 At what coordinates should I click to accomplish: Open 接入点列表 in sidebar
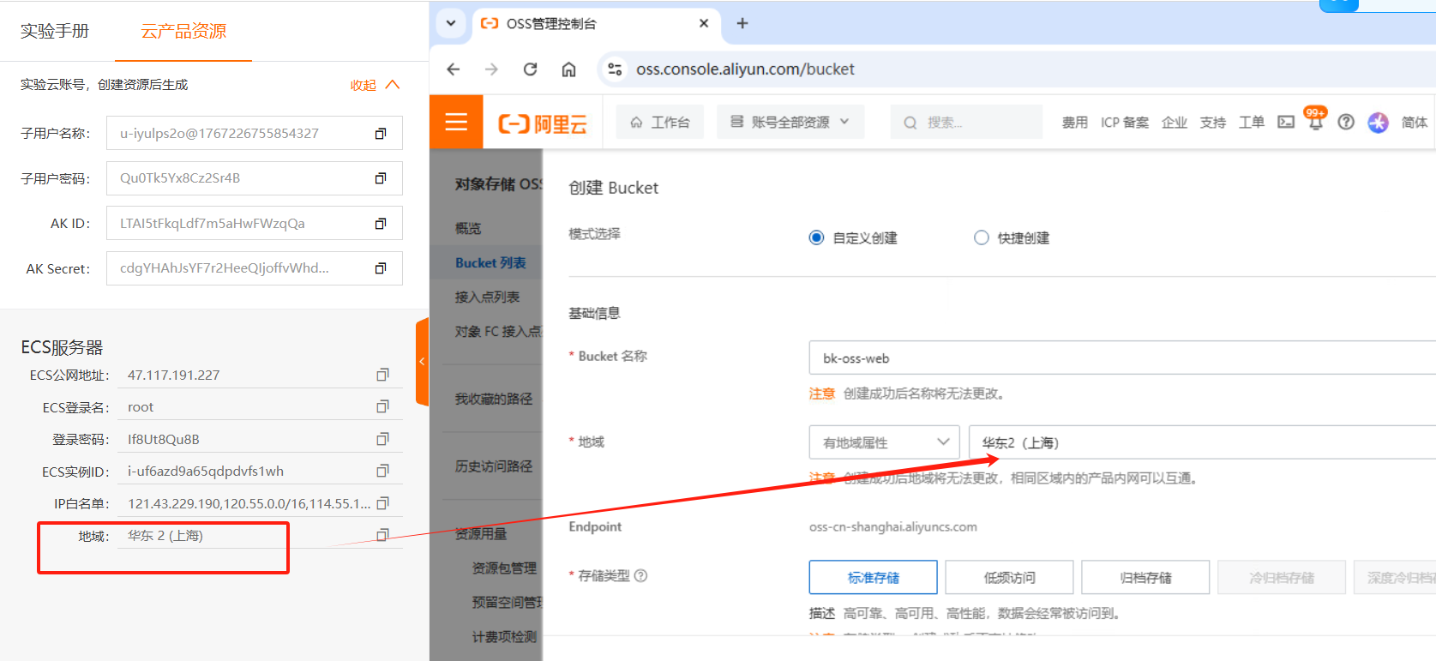(x=487, y=297)
